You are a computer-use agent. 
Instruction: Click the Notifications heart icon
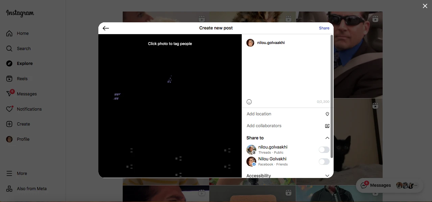click(x=9, y=109)
